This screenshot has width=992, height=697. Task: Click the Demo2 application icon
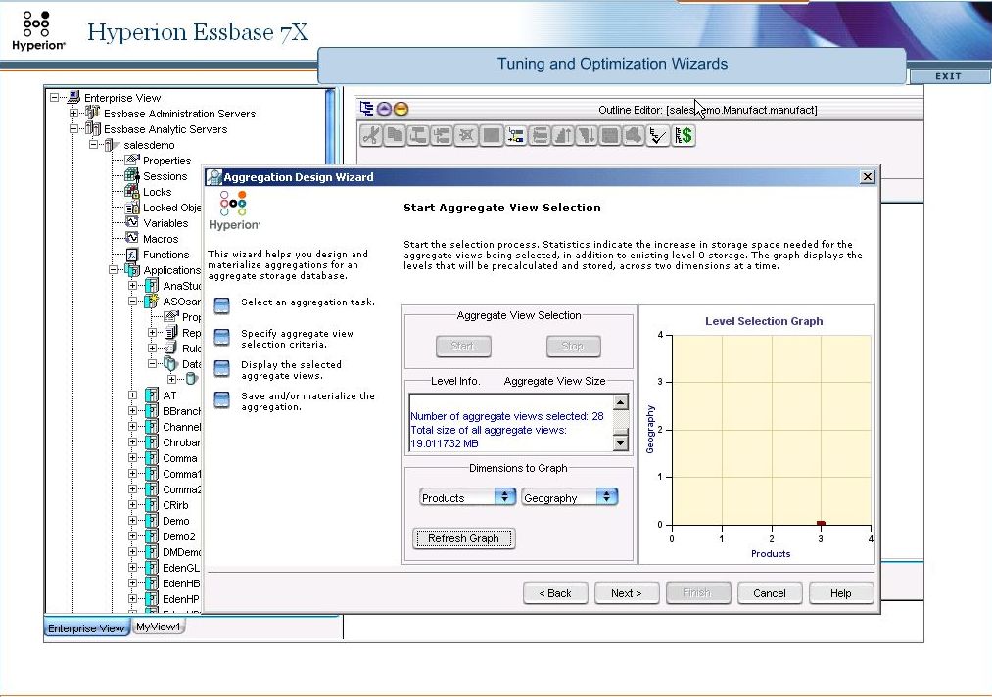[152, 536]
